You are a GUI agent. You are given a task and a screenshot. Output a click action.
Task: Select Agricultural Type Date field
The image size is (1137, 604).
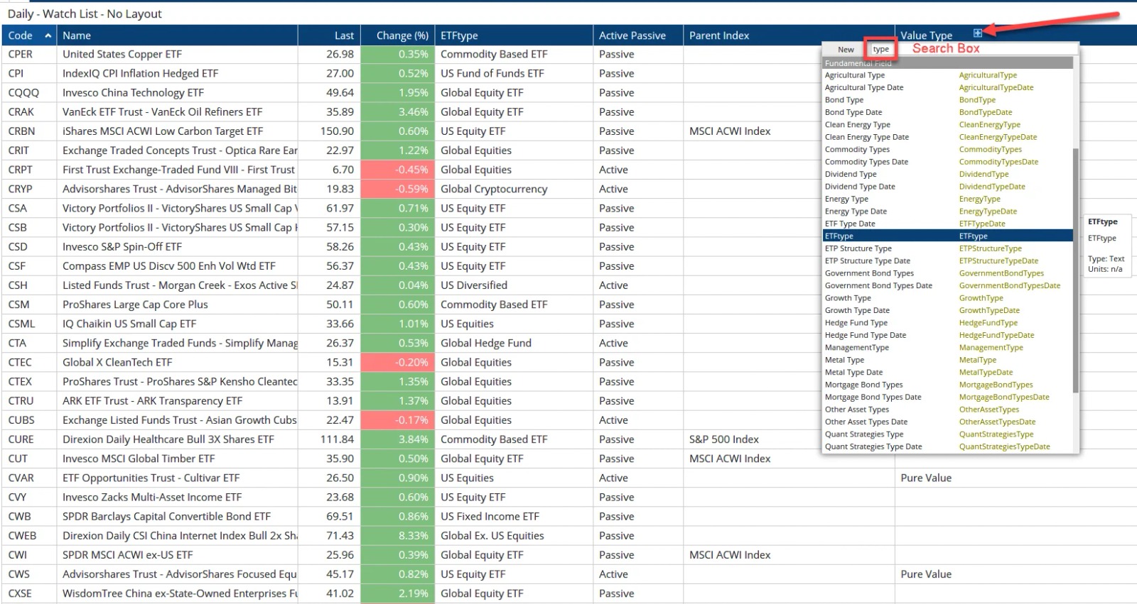pyautogui.click(x=947, y=87)
